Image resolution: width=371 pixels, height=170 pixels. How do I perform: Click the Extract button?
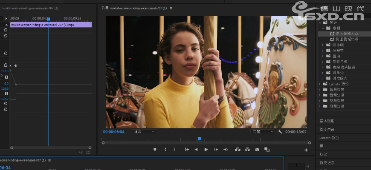247,150
